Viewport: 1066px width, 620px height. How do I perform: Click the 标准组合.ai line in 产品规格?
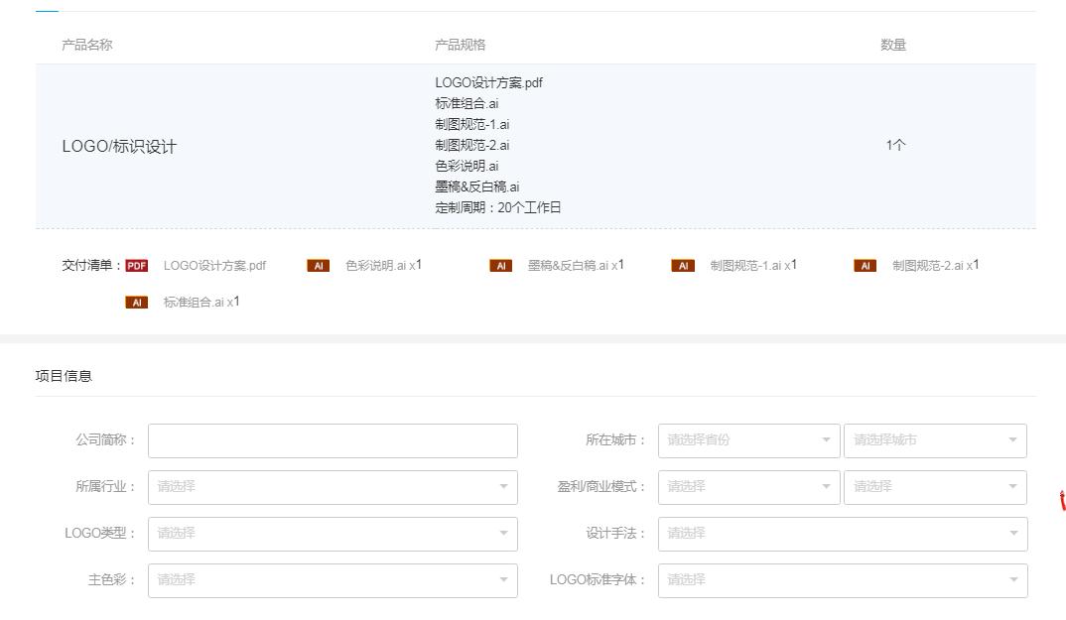pos(466,103)
